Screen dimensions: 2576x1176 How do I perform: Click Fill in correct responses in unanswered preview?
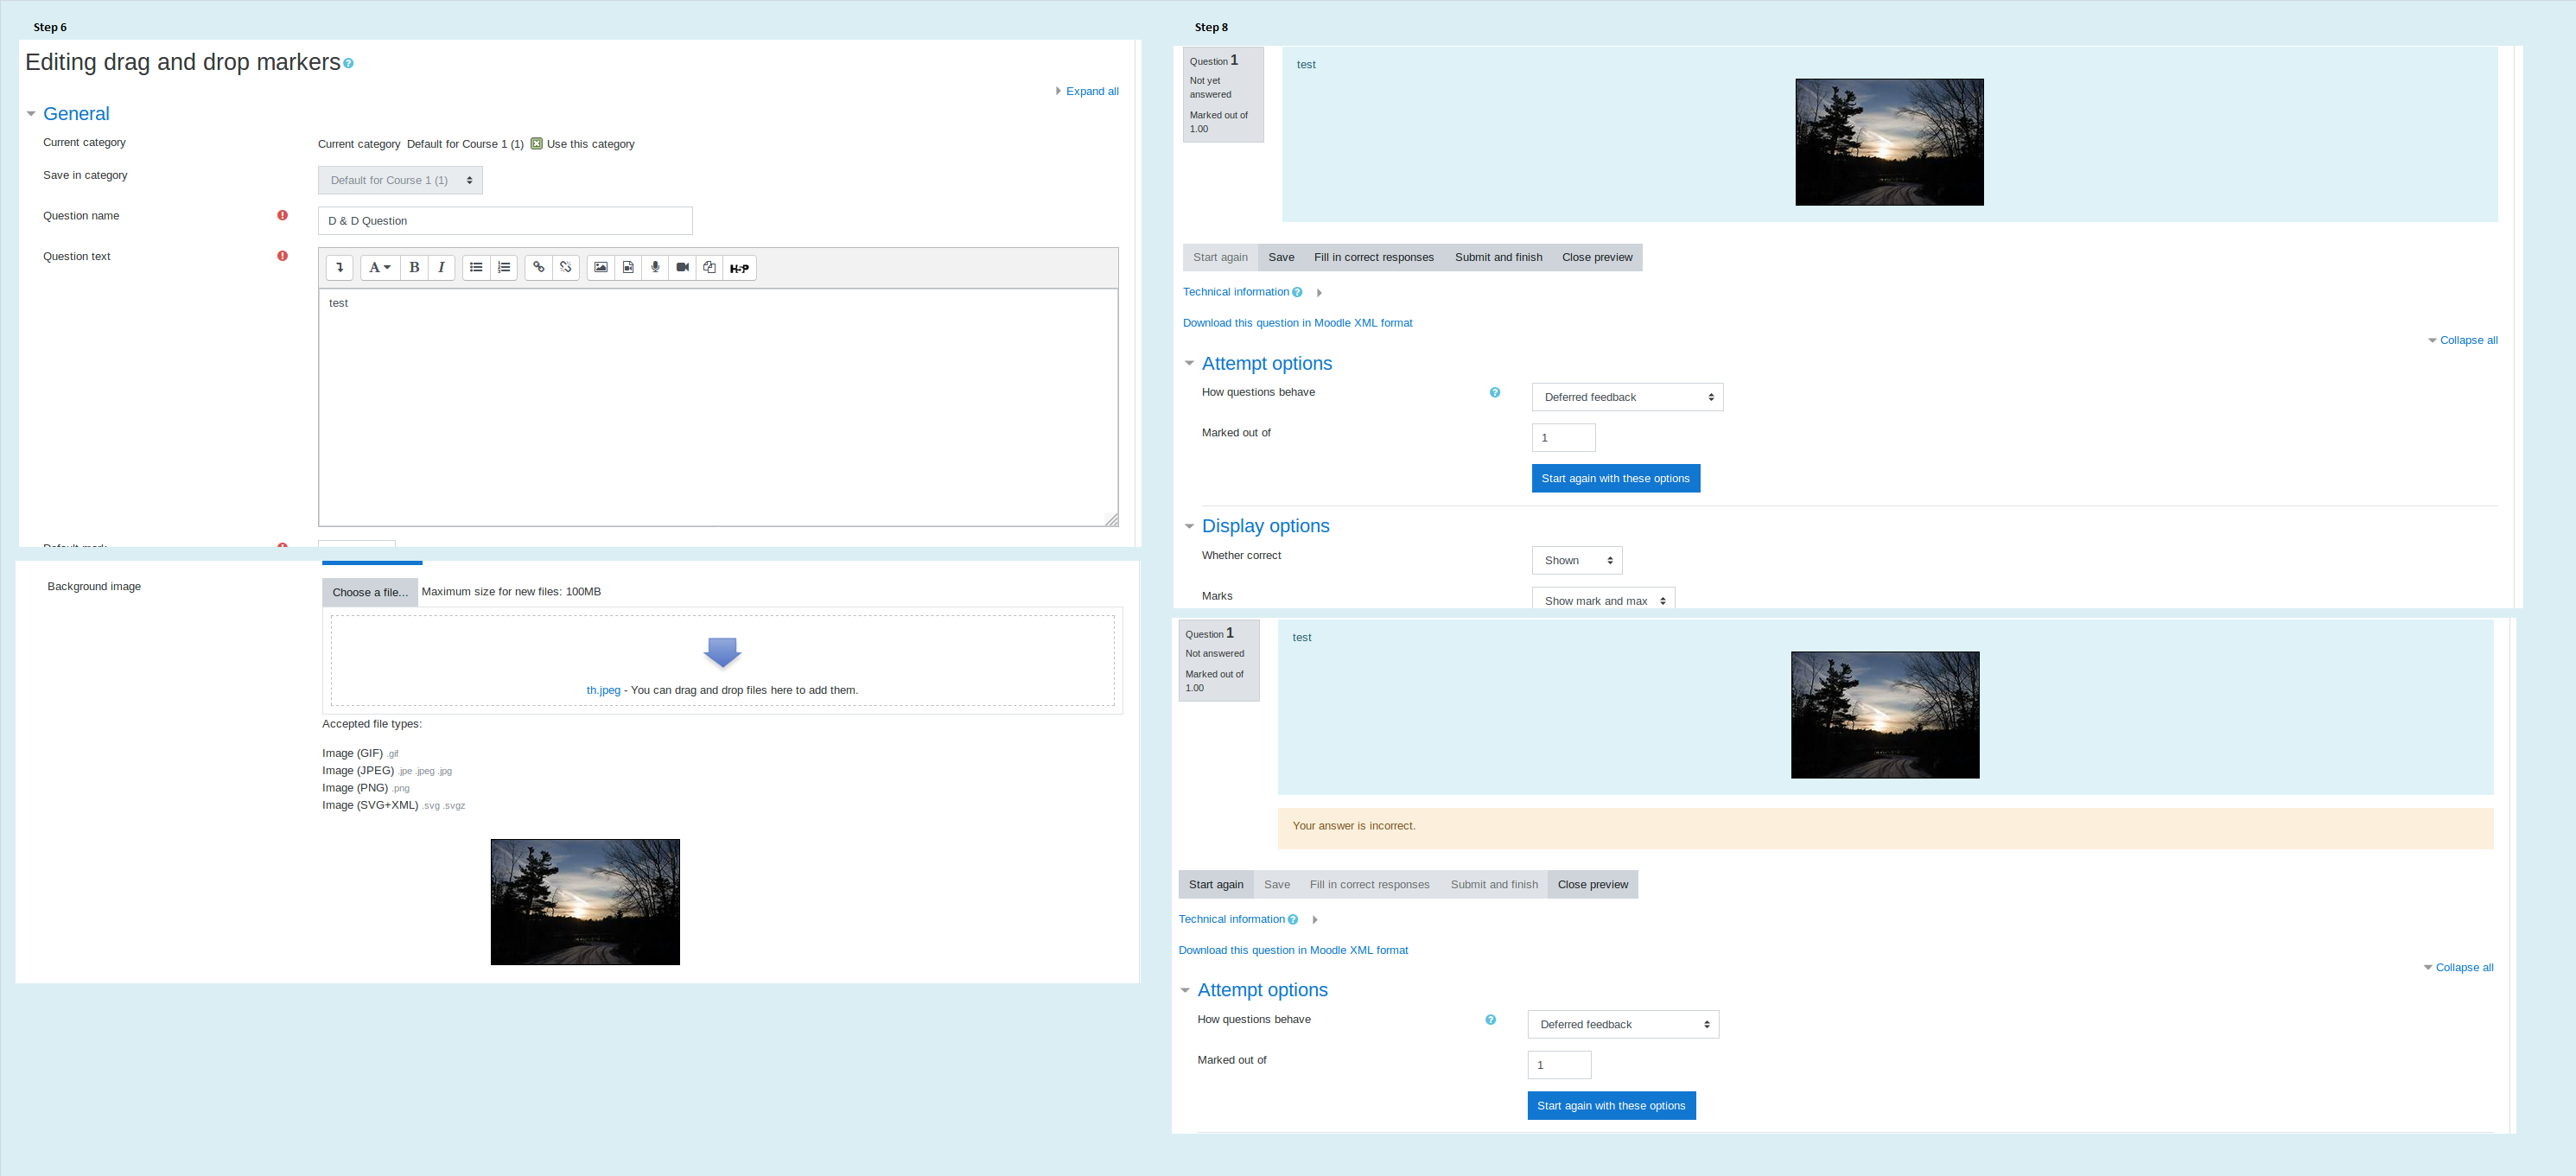(1373, 257)
